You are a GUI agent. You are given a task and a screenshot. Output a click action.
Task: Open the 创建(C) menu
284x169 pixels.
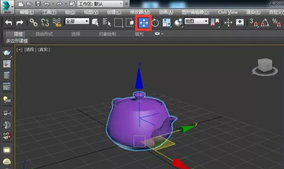pos(114,12)
